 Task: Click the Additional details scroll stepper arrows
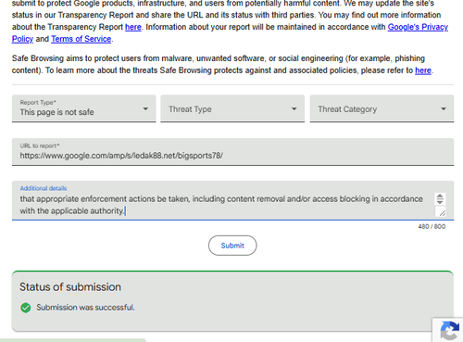(x=440, y=198)
